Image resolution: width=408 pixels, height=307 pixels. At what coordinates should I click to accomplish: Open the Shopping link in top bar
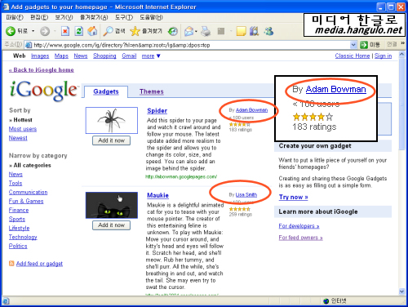[x=104, y=56]
